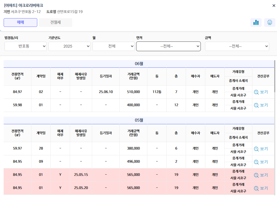Screen dimensions: 277x197
Task: Click the 84.97 area cell
Action: 17,92
